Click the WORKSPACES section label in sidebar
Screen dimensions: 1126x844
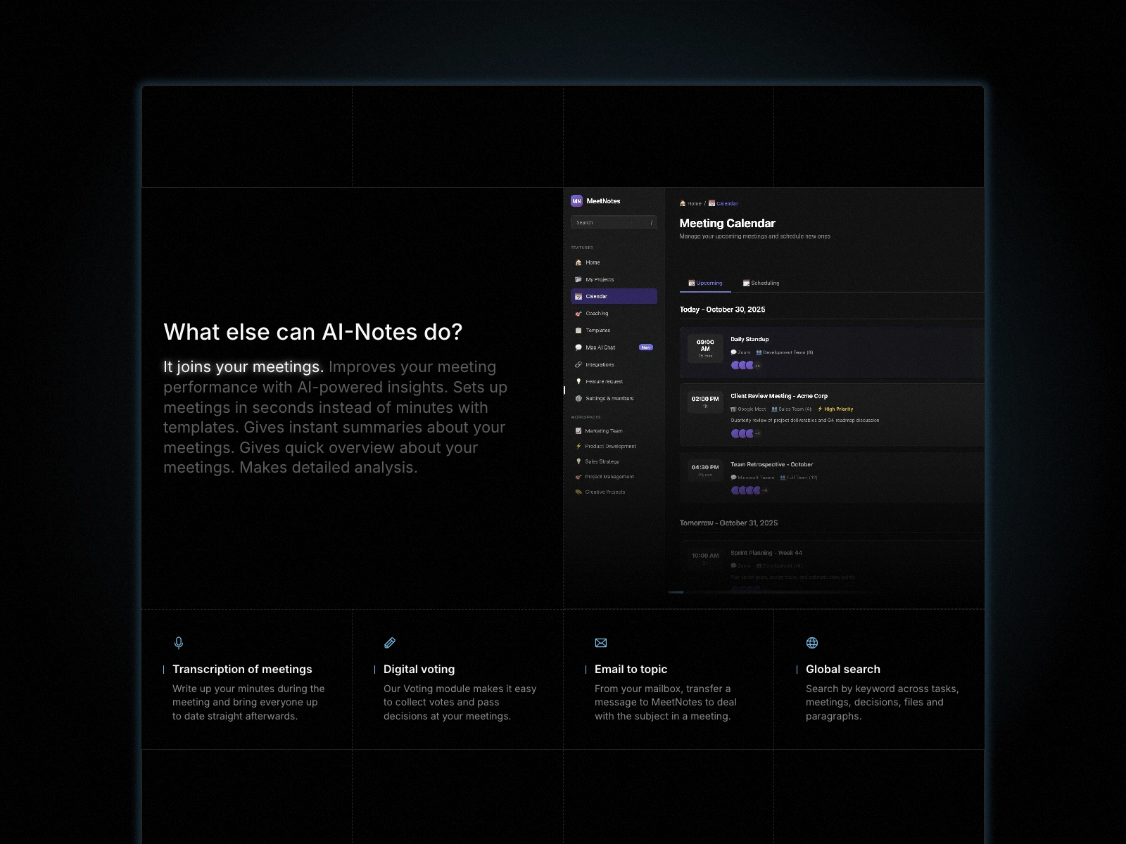(586, 417)
